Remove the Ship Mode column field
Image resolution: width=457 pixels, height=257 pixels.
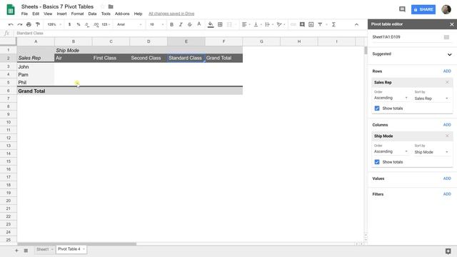coord(447,136)
